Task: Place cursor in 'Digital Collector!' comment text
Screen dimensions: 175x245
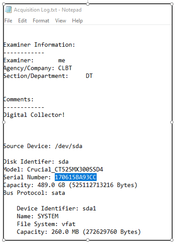Action: tap(34, 115)
